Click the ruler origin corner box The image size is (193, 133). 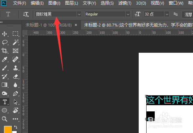(25, 32)
